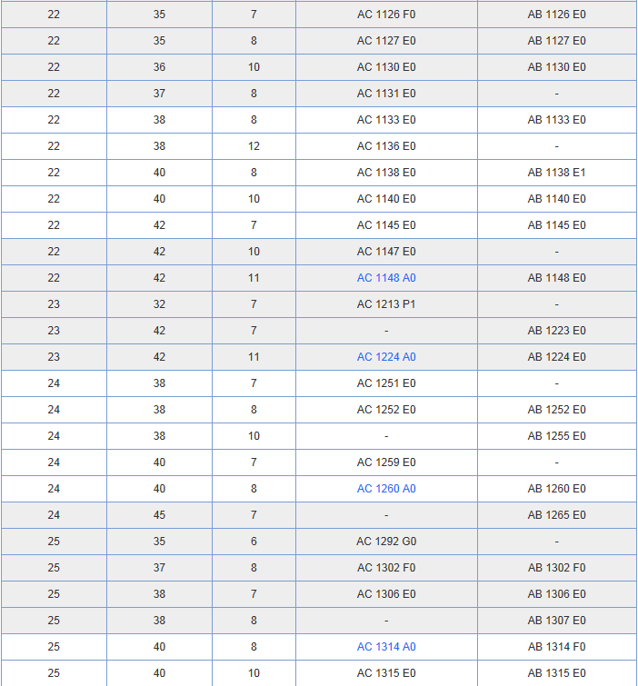Click the AC 1315 E0 entry
Image resolution: width=638 pixels, height=686 pixels.
(386, 673)
